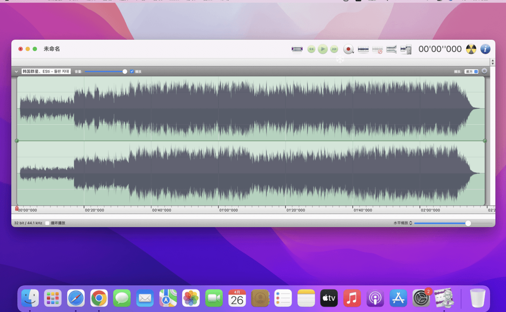Start recording with the red record button
506x312 pixels.
[348, 49]
